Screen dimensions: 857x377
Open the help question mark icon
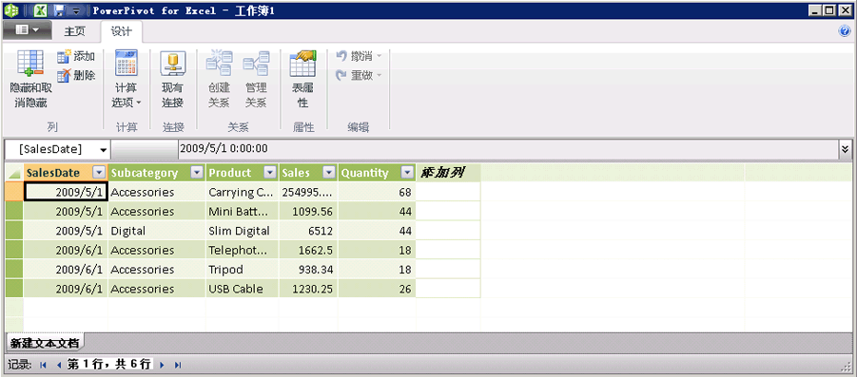coord(845,31)
